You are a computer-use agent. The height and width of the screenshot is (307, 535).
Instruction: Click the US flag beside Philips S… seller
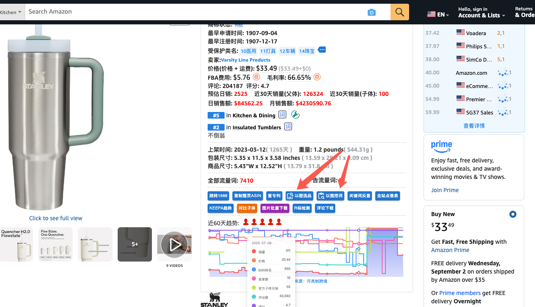[x=460, y=46]
